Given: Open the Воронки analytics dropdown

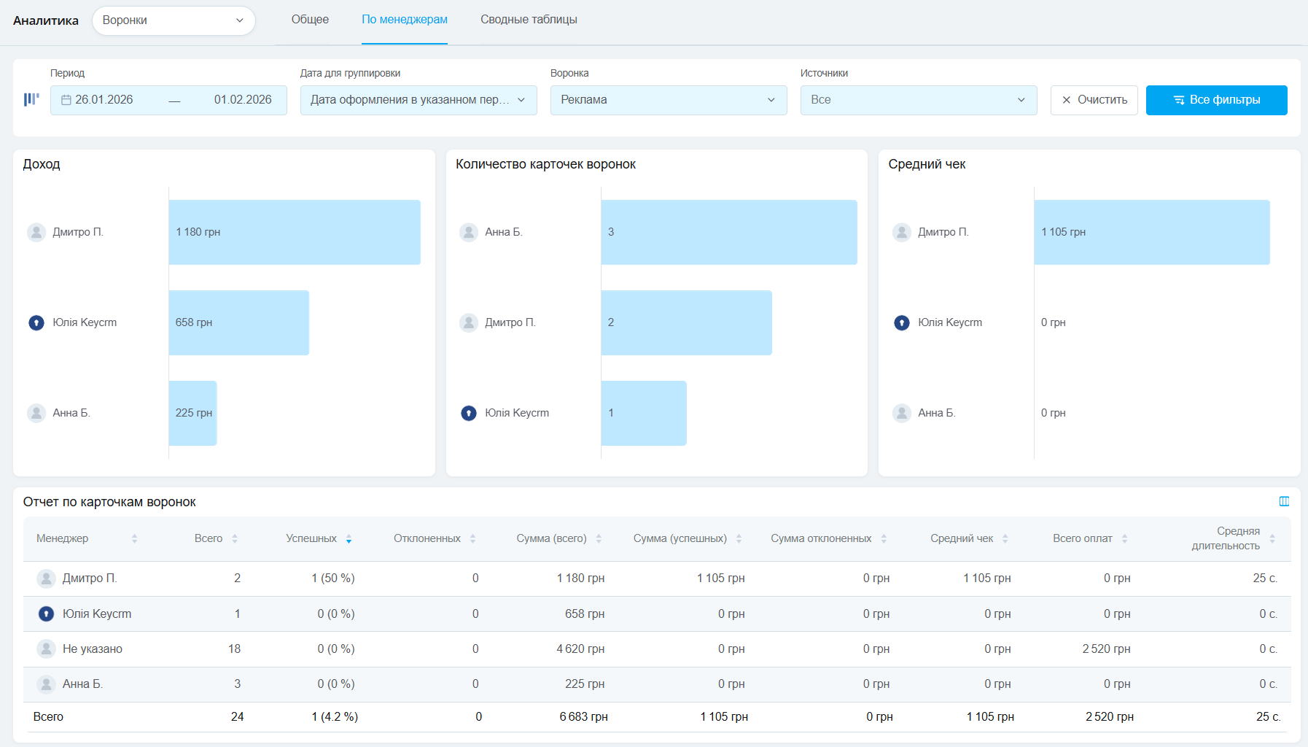Looking at the screenshot, I should click(174, 20).
